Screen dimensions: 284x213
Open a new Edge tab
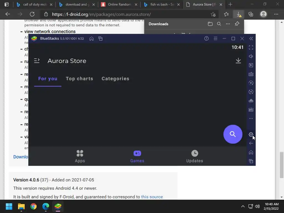pos(230,4)
